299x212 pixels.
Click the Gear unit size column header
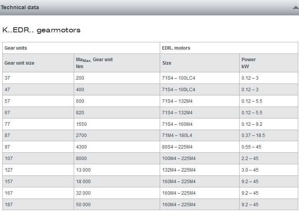(38, 63)
